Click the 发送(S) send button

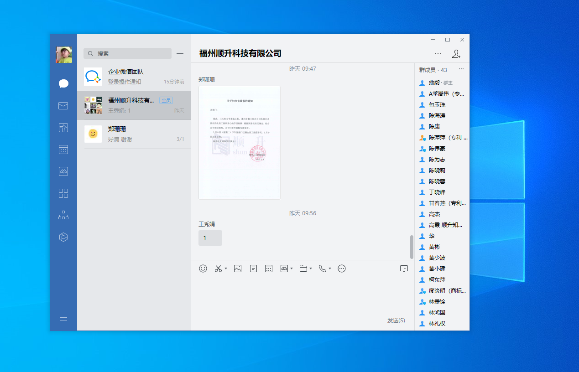[396, 320]
